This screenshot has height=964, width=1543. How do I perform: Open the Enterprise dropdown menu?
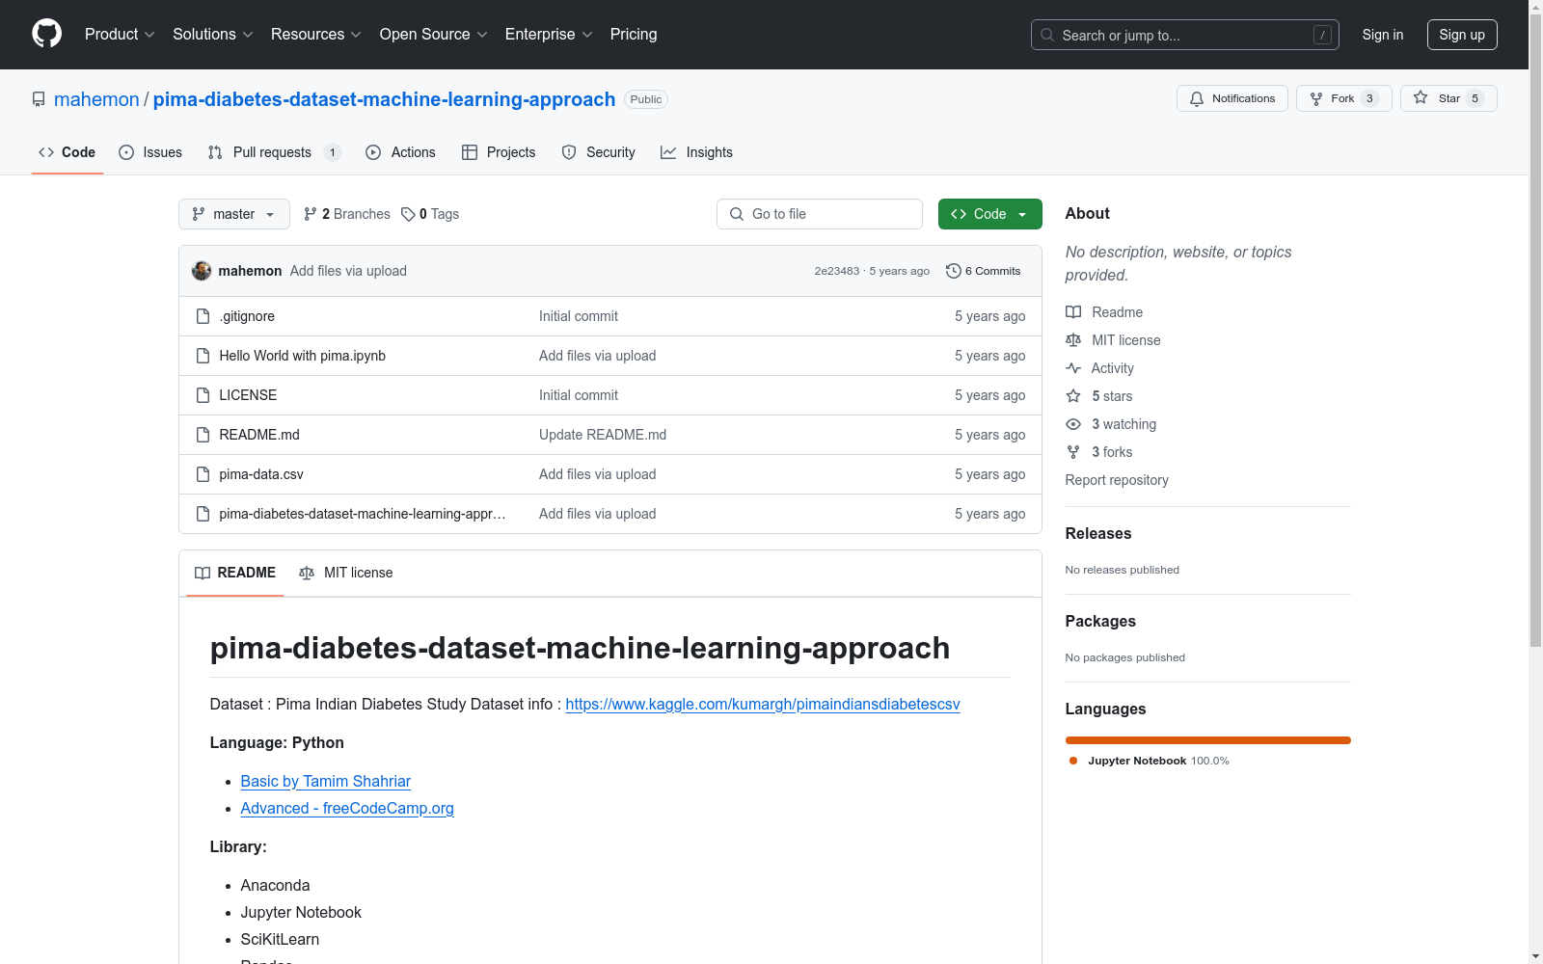(x=549, y=34)
